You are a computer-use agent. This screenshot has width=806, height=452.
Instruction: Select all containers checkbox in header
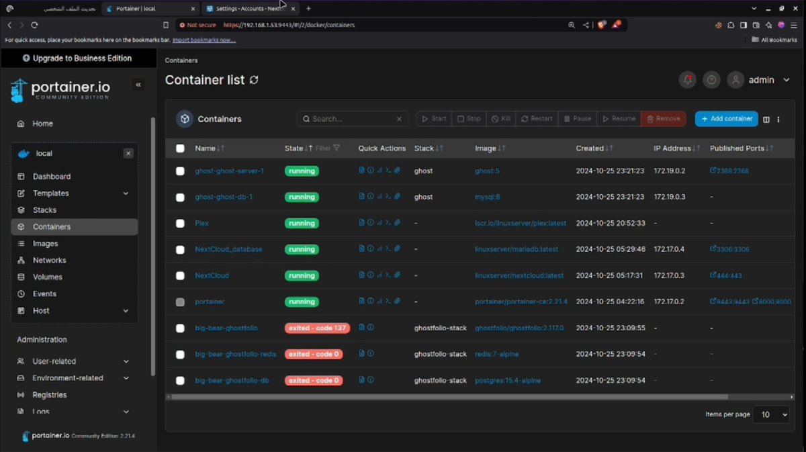pos(180,148)
